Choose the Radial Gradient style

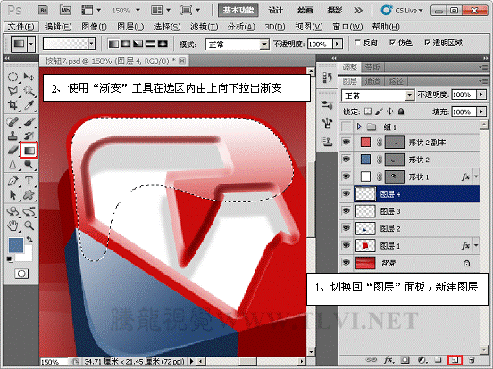tap(126, 44)
